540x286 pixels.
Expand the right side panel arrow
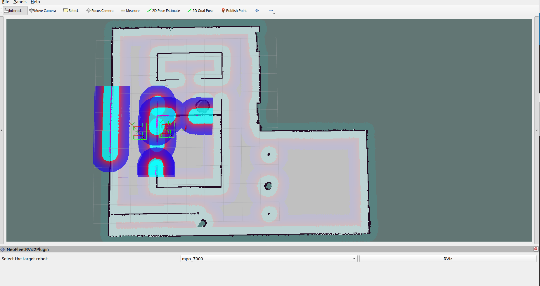(537, 130)
